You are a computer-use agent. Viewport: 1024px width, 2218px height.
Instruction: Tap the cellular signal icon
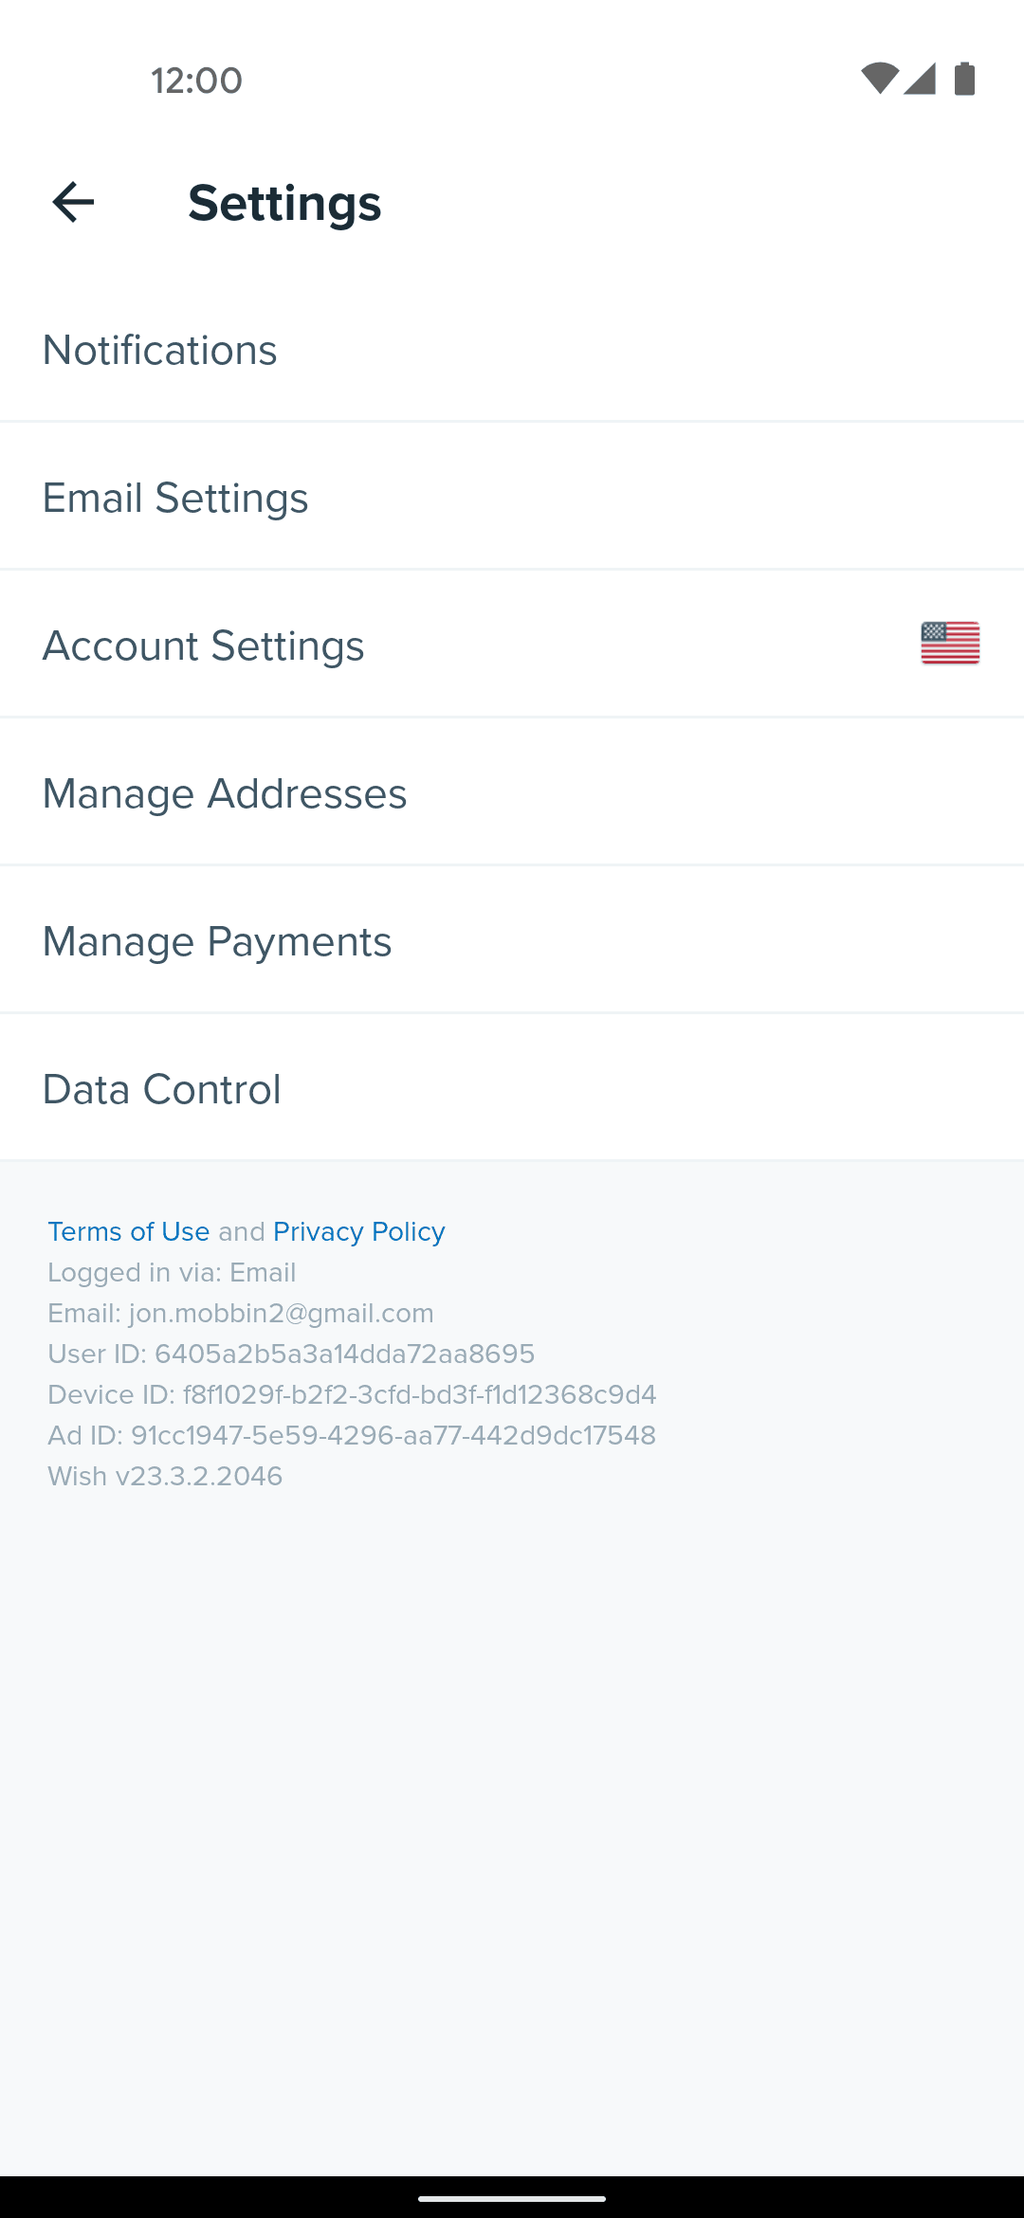(x=920, y=79)
